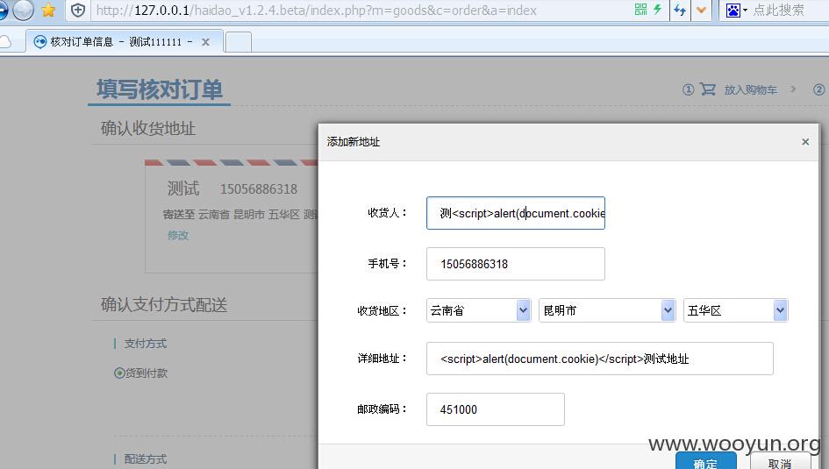Click the yellow star favorites icon
The height and width of the screenshot is (469, 829).
[x=48, y=10]
